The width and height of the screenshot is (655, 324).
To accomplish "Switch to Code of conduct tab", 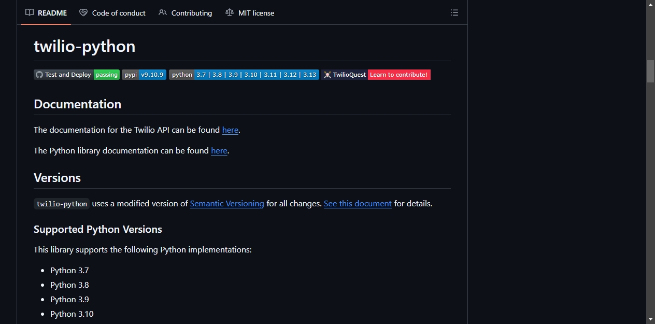I will (x=112, y=13).
